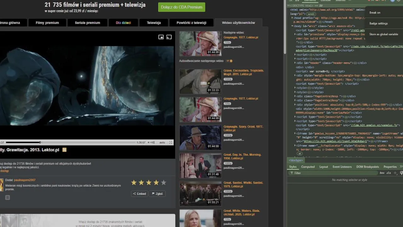Click the scroll badge on html element
403x227 pixels.
(x=311, y=14)
